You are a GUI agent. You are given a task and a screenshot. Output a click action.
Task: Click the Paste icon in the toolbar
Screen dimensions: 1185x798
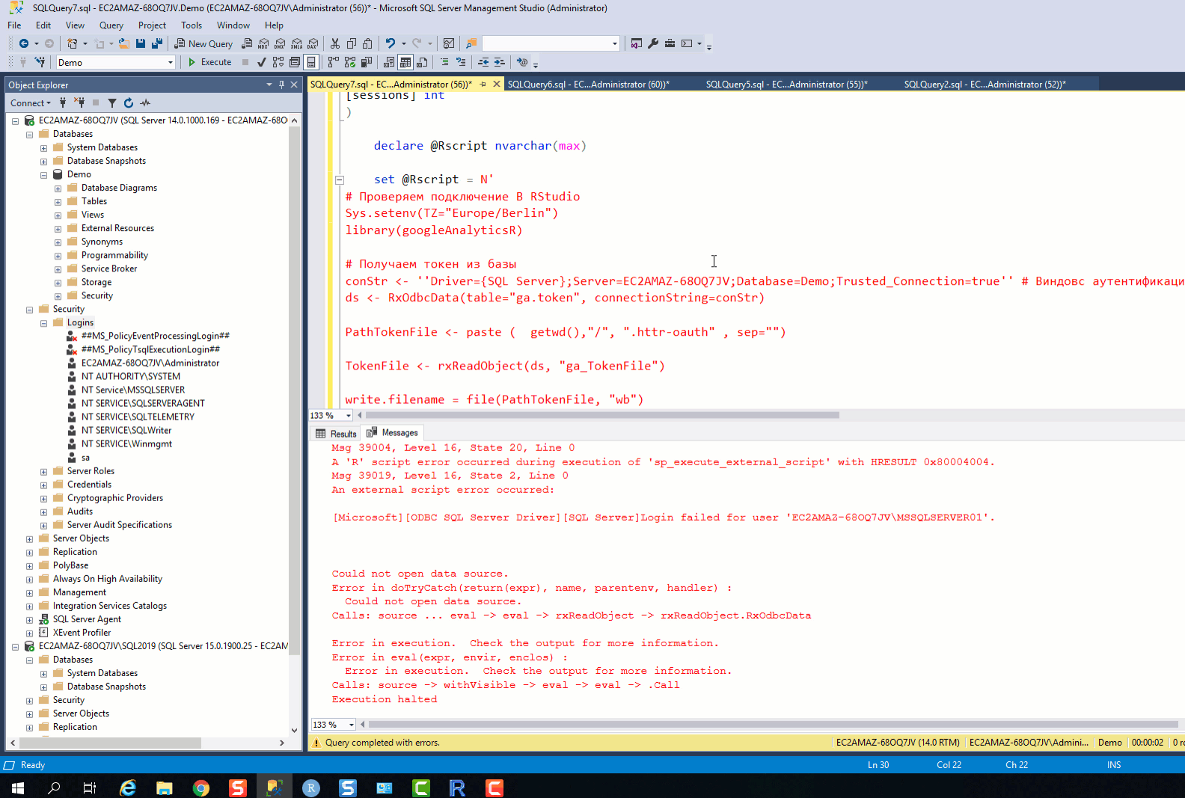pos(368,43)
